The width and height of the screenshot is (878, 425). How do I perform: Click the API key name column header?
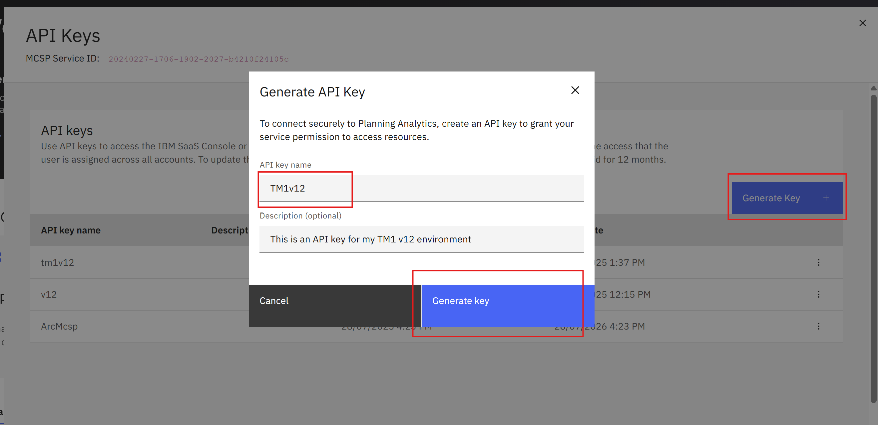71,230
